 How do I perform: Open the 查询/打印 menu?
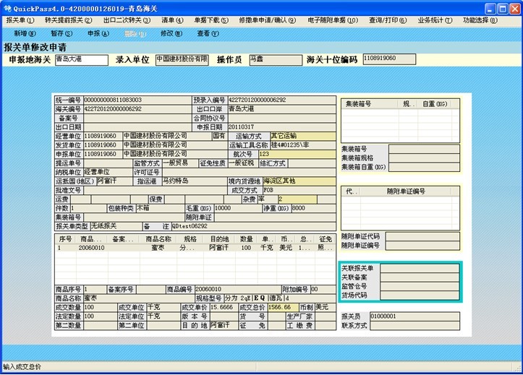click(x=387, y=20)
